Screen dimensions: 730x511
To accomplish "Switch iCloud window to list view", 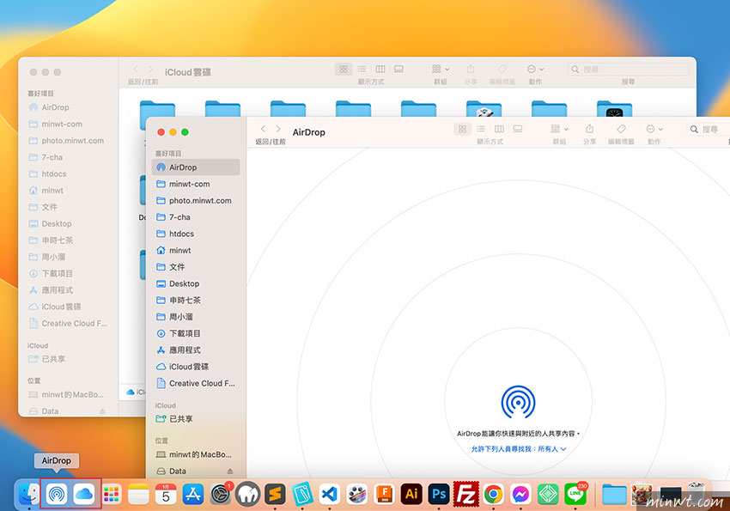I will click(x=362, y=69).
